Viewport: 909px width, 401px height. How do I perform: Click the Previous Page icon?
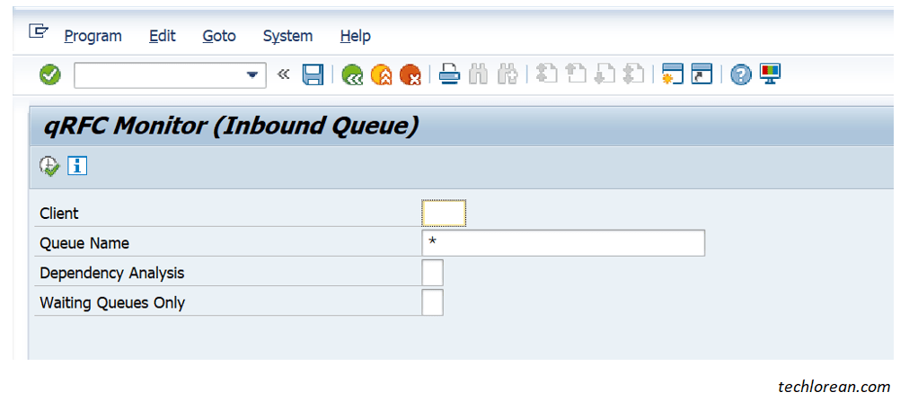(x=576, y=74)
